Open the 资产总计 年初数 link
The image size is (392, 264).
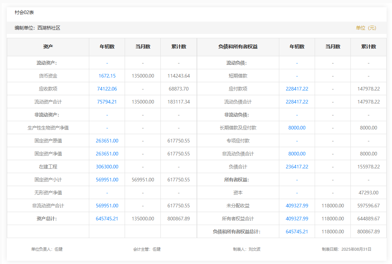pos(107,219)
